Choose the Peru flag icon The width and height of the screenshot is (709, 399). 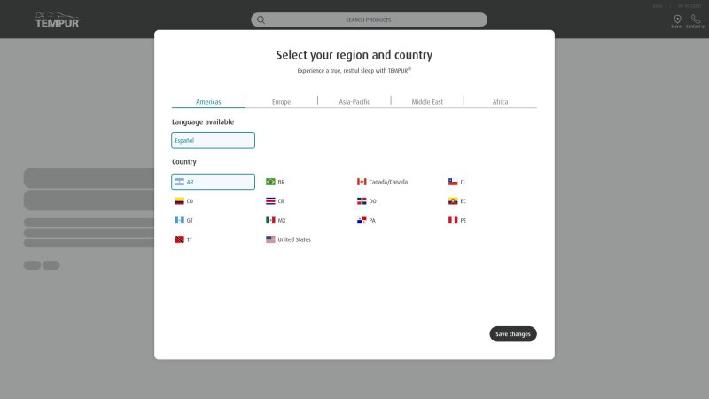(x=453, y=221)
